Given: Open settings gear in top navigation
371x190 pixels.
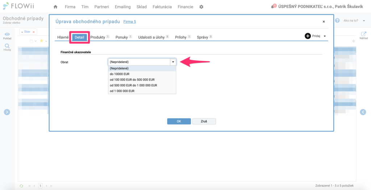Looking at the screenshot, I should pos(201,7).
